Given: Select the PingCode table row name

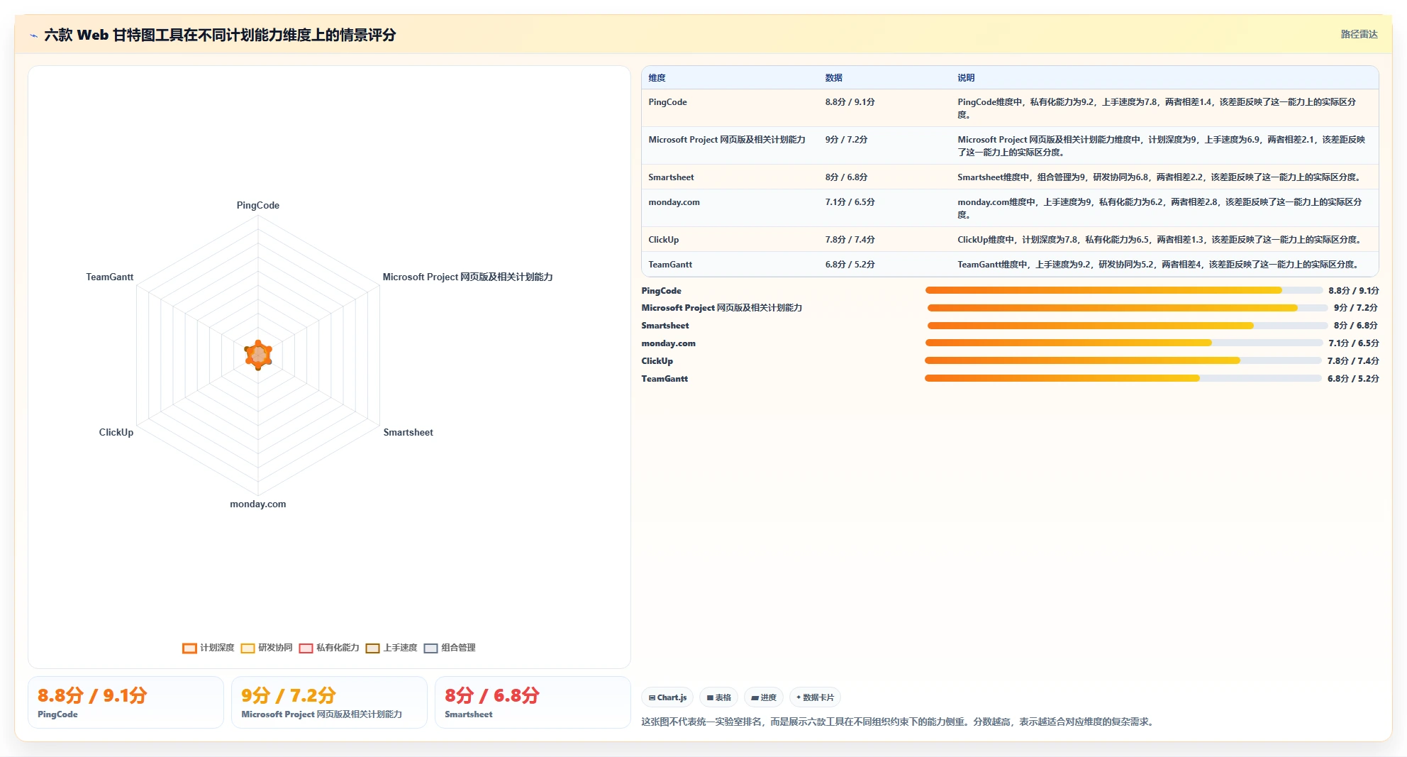Looking at the screenshot, I should [x=667, y=102].
